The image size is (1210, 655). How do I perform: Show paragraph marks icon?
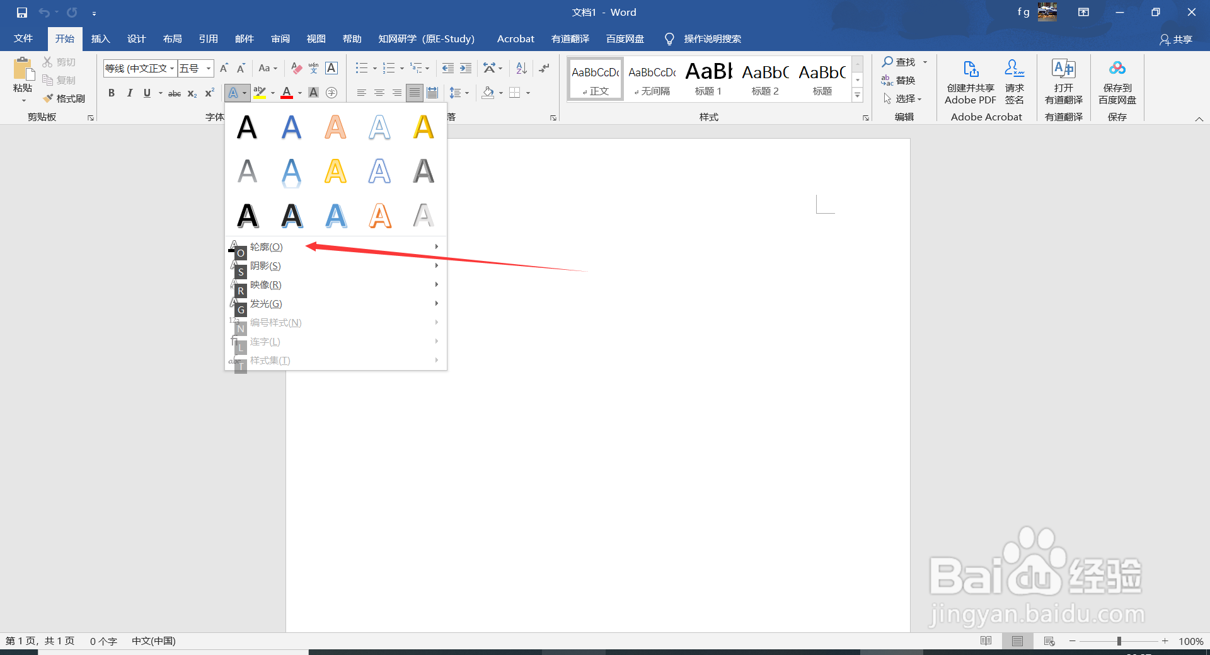[544, 68]
